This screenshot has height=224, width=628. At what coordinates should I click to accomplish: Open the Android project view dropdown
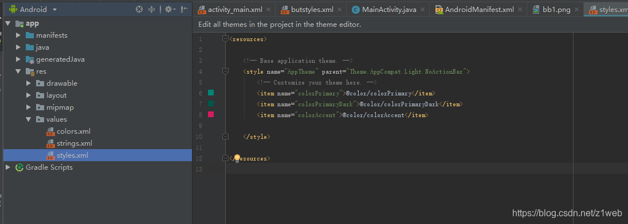click(54, 9)
